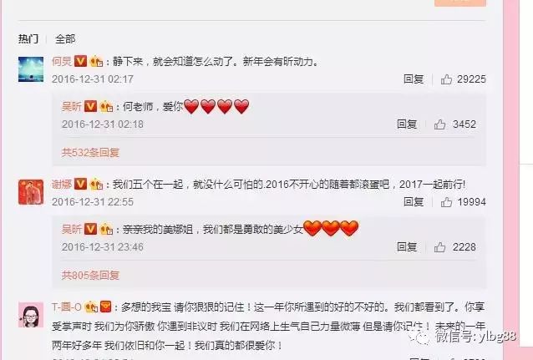Image resolution: width=533 pixels, height=360 pixels.
Task: Like 吴昕's reply with 2228 likes
Action: (x=439, y=247)
